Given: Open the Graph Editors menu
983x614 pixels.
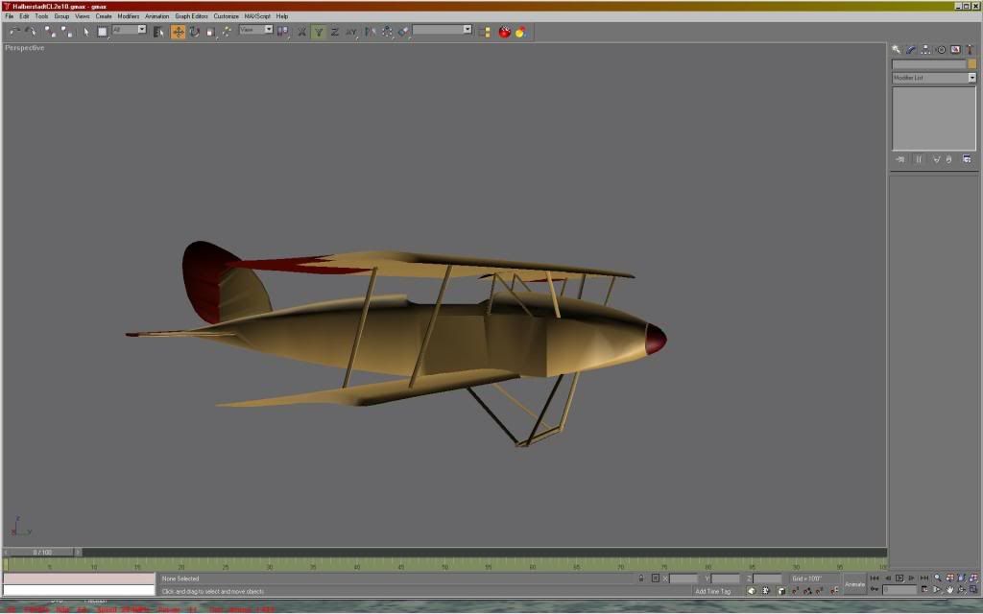Looking at the screenshot, I should (x=191, y=16).
